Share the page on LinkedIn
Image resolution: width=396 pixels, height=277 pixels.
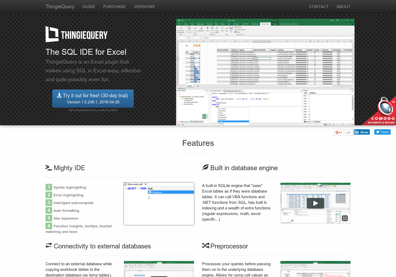[x=362, y=132]
